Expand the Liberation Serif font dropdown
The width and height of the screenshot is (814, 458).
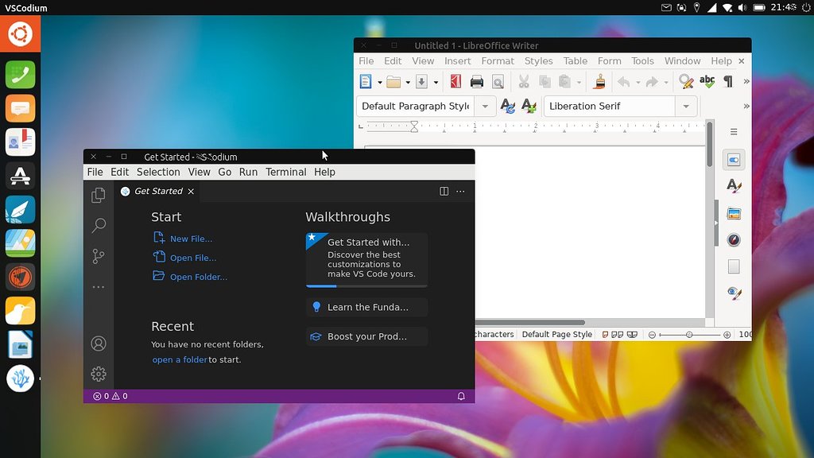(x=686, y=107)
